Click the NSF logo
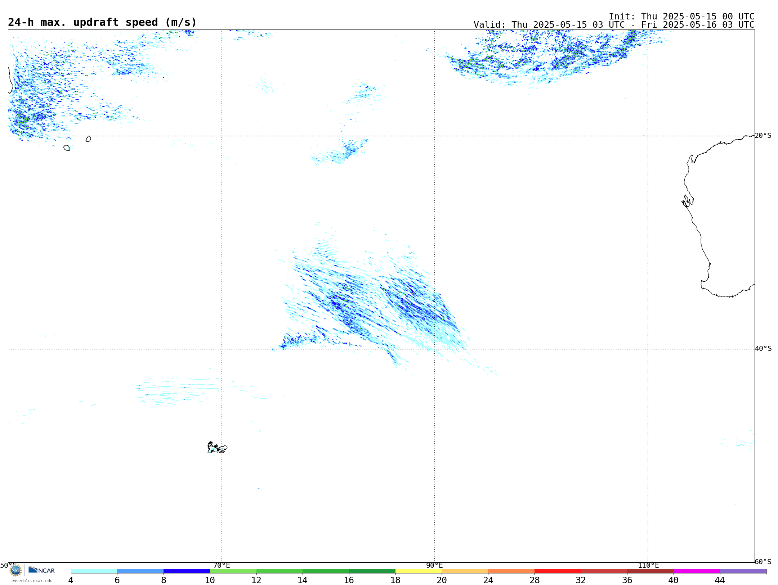 pyautogui.click(x=16, y=570)
